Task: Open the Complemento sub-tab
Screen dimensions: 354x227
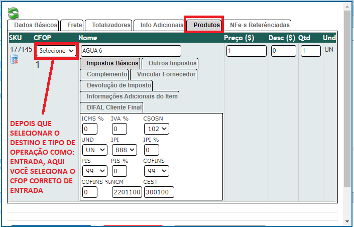Action: pyautogui.click(x=104, y=74)
